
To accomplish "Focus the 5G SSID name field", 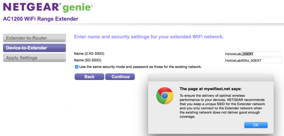I will (253, 60).
